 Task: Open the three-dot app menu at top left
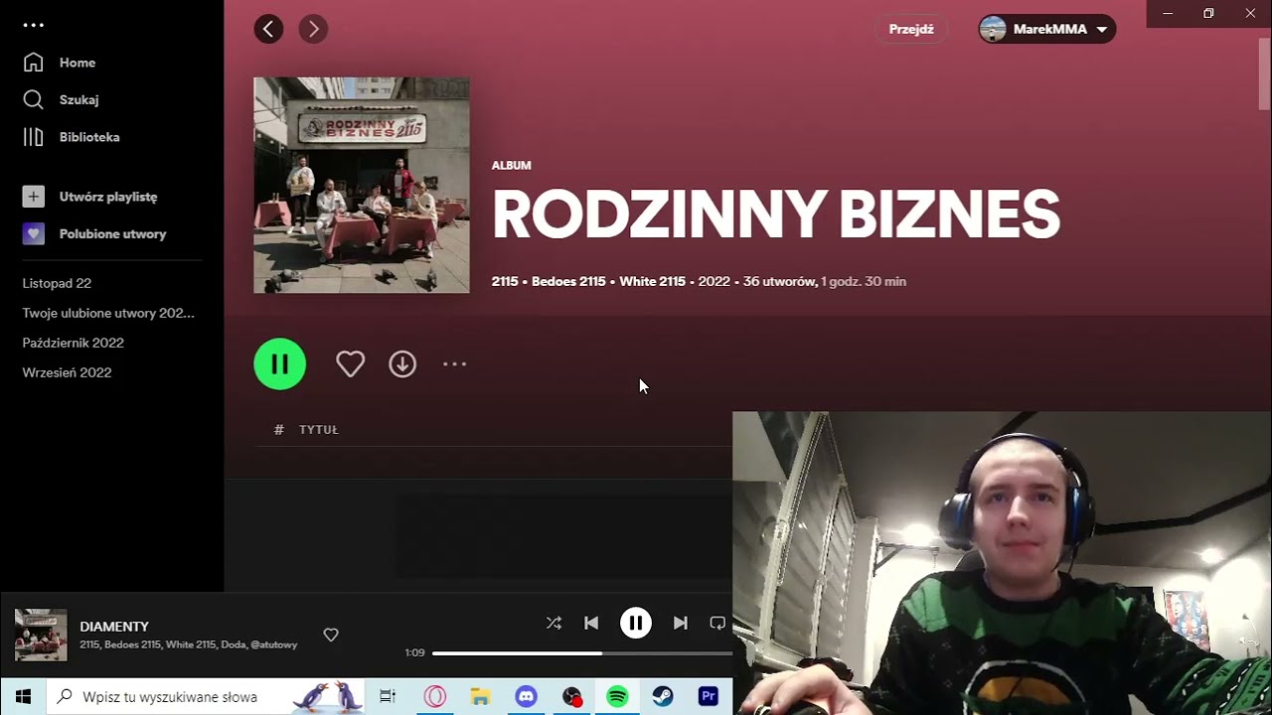(x=34, y=25)
